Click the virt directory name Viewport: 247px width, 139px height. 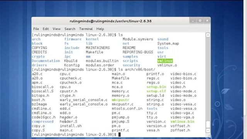[162, 56]
